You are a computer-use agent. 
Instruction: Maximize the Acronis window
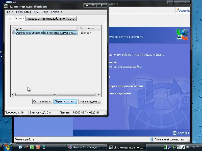tap(177, 3)
